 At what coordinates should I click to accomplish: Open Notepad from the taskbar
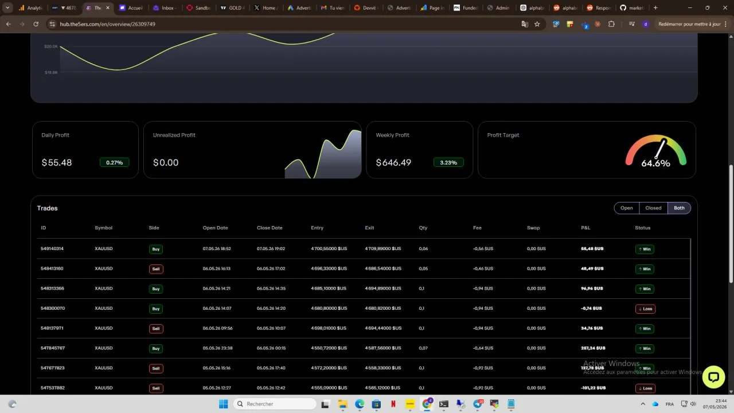511,404
